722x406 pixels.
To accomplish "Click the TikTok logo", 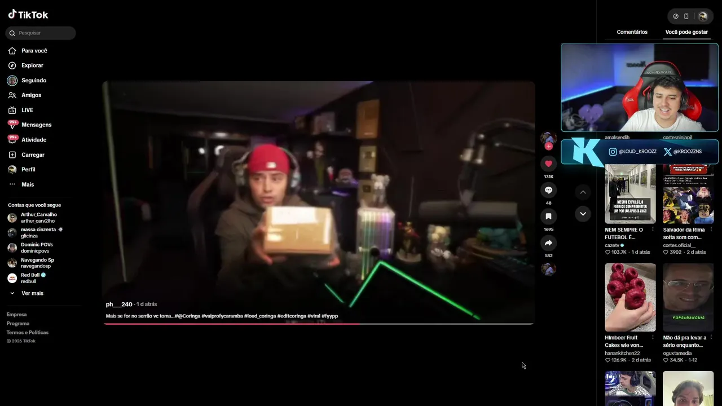I will [x=28, y=15].
